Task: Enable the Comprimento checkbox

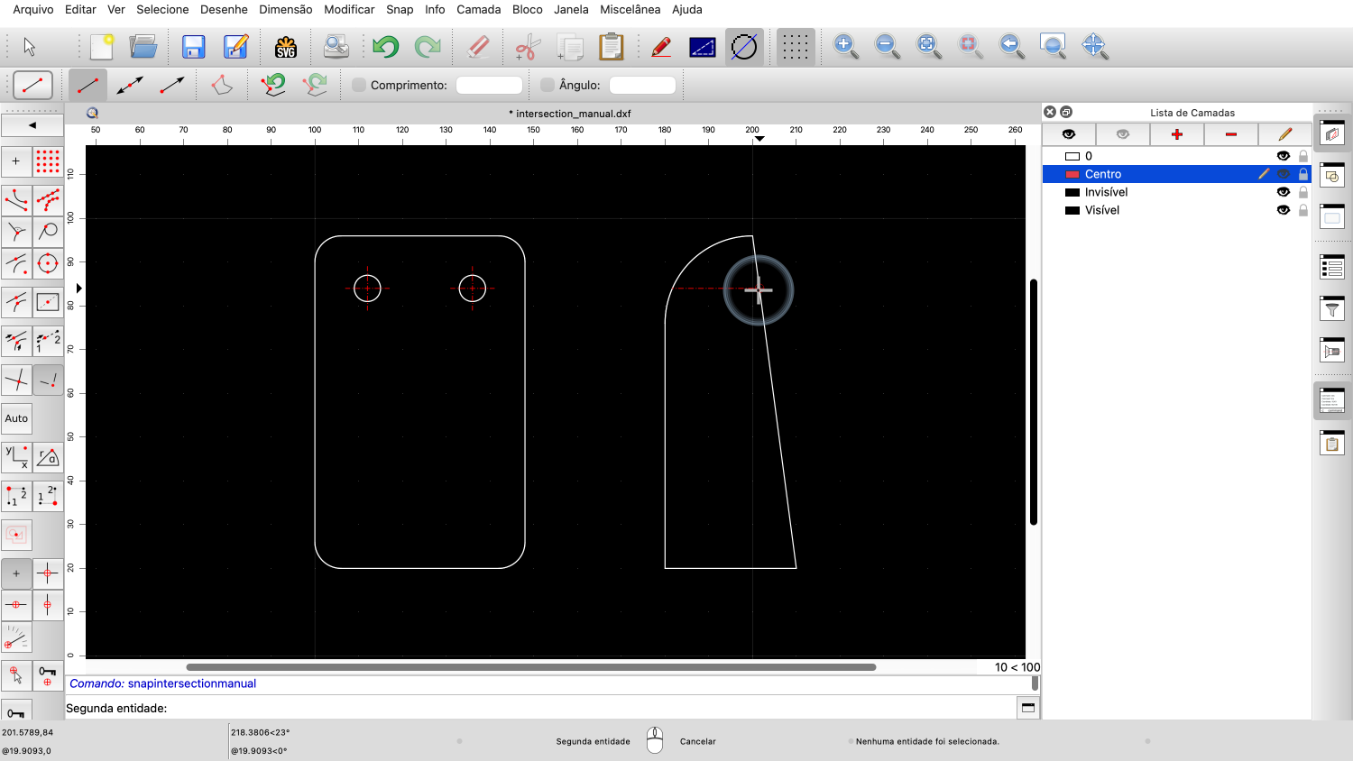Action: (x=359, y=85)
